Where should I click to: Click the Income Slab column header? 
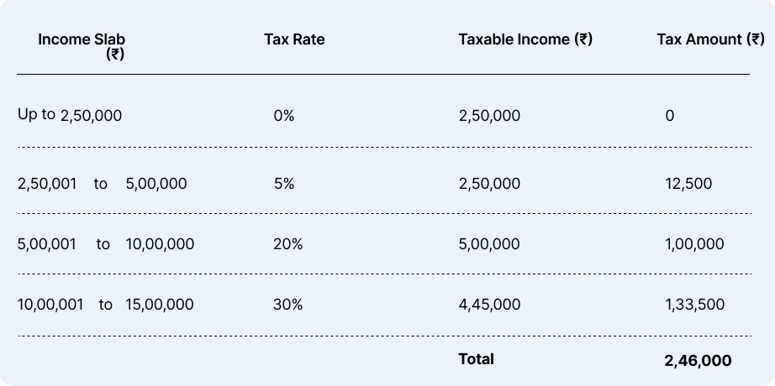[x=82, y=47]
